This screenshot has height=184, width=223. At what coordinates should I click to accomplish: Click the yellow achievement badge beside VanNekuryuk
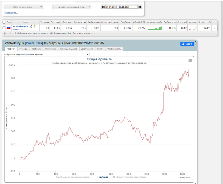point(34,26)
